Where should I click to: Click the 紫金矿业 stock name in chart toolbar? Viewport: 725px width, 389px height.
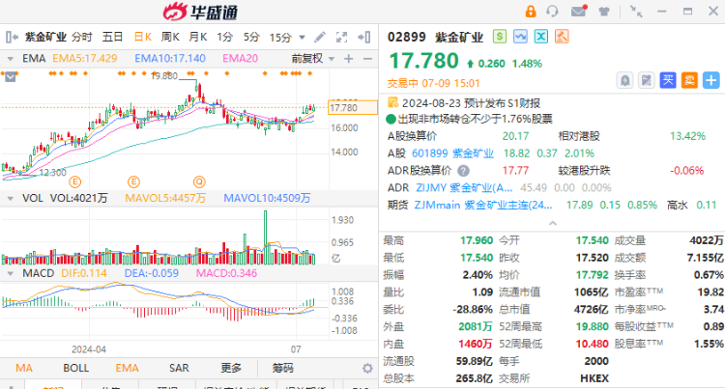pyautogui.click(x=45, y=37)
